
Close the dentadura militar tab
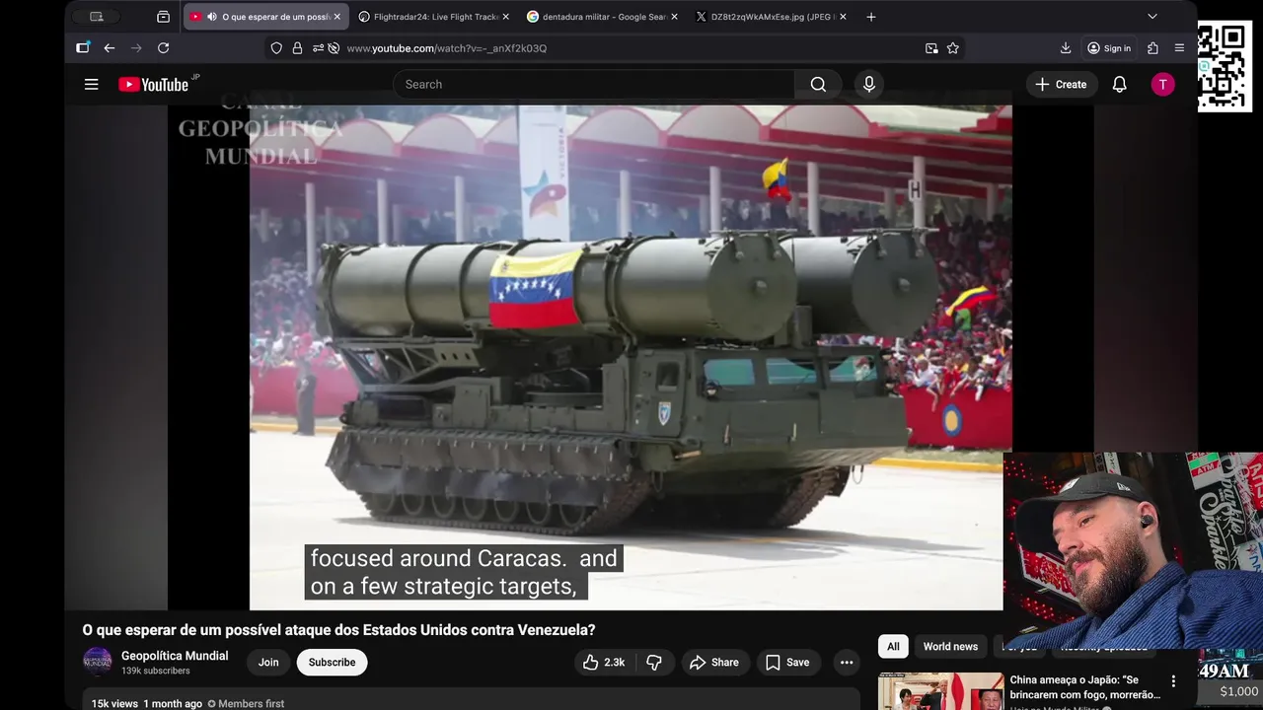(x=675, y=17)
